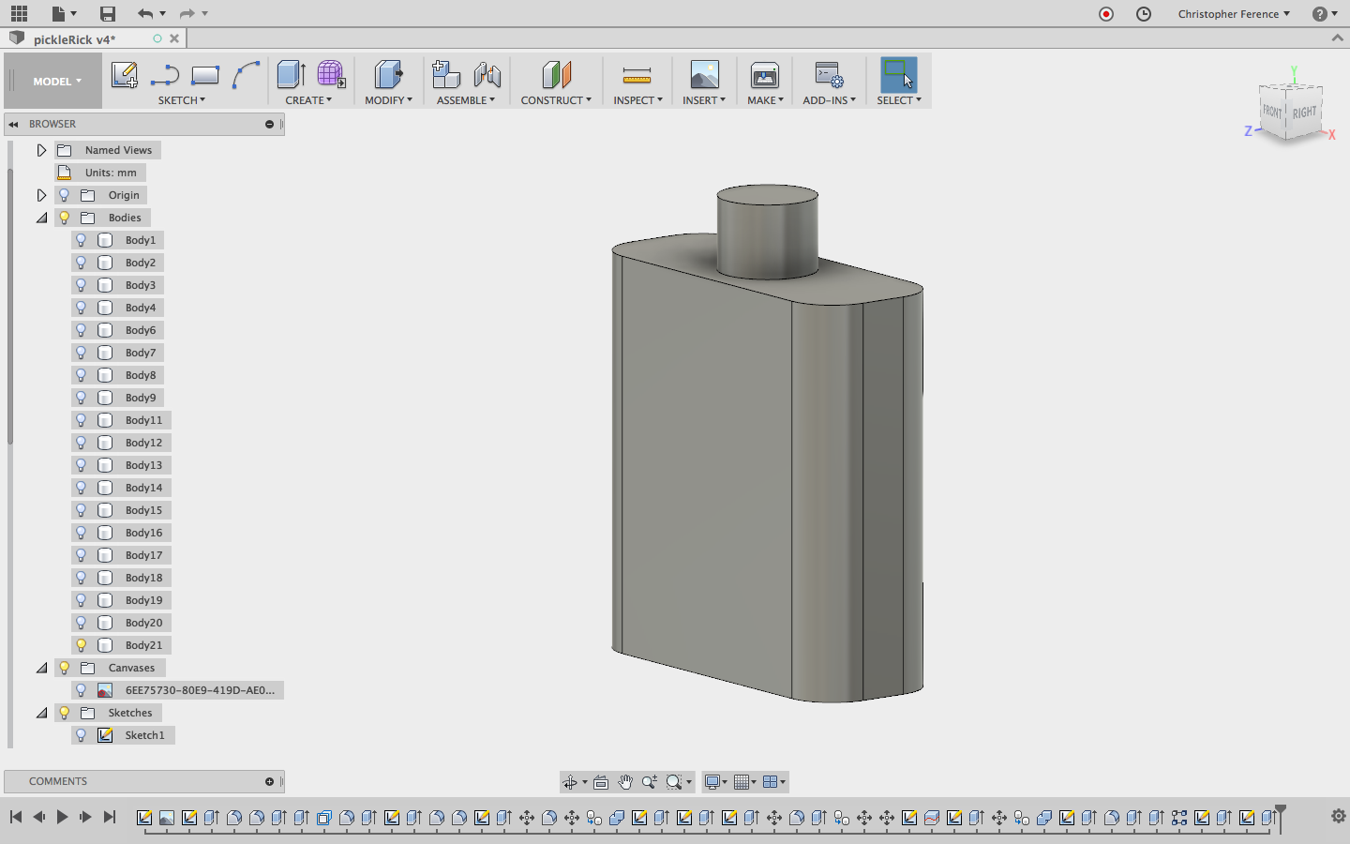Start recording with the red record icon
The width and height of the screenshot is (1350, 844).
1106,14
